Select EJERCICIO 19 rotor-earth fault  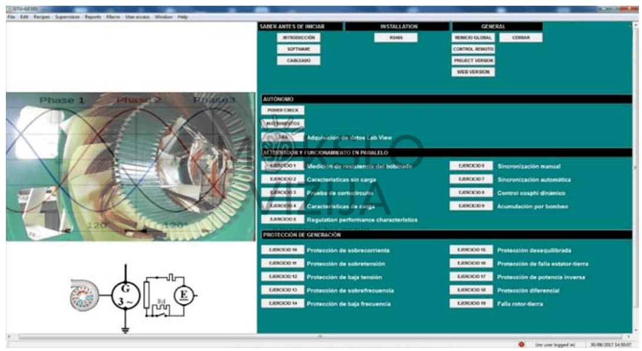tap(471, 304)
